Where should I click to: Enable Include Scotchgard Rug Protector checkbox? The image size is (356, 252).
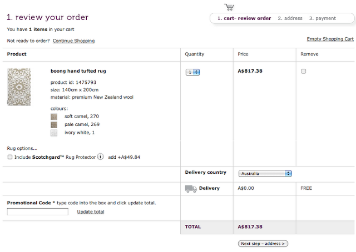coord(10,157)
